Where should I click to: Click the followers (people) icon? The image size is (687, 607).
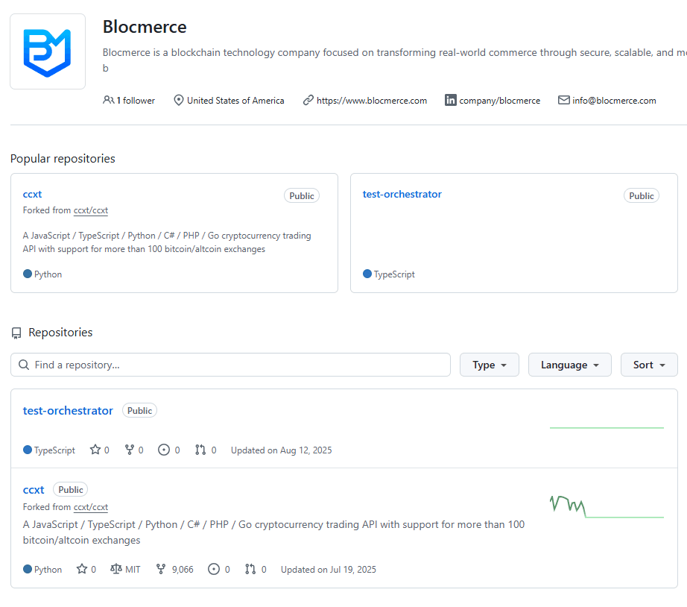(x=110, y=100)
